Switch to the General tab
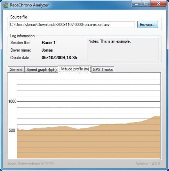169x171 pixels. [x=16, y=69]
